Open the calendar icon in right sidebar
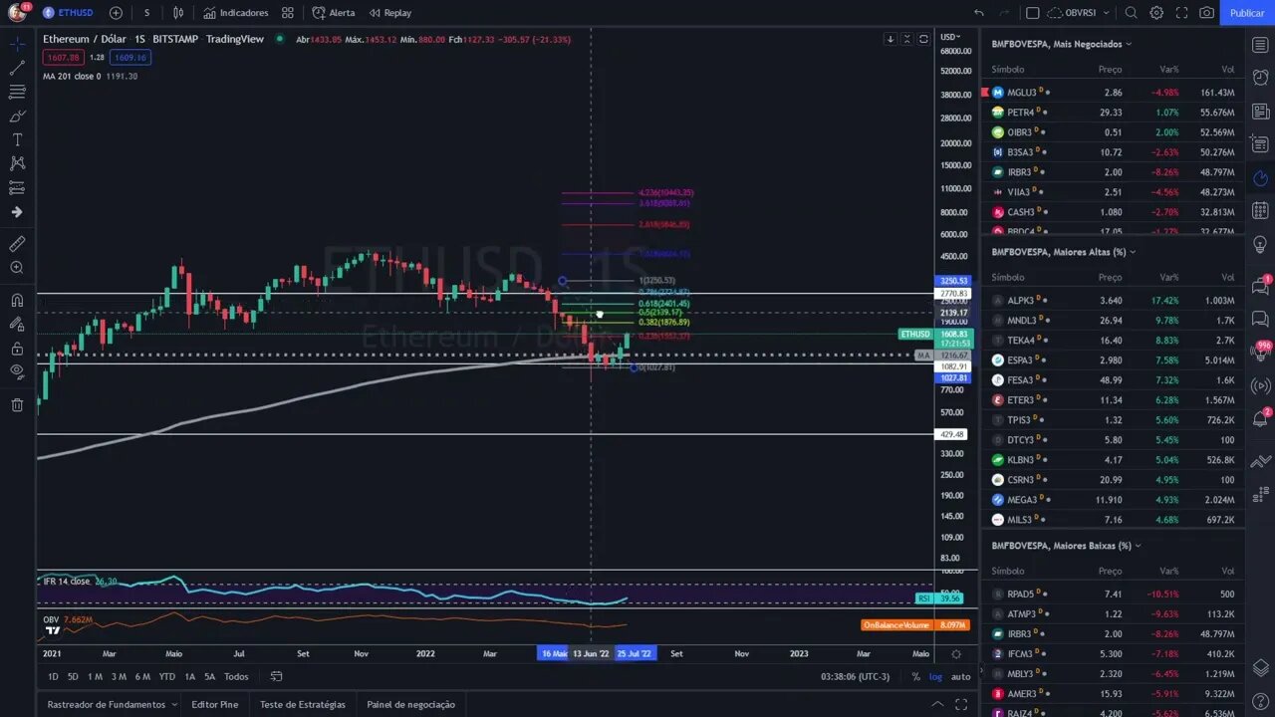Image resolution: width=1275 pixels, height=717 pixels. 1260,211
